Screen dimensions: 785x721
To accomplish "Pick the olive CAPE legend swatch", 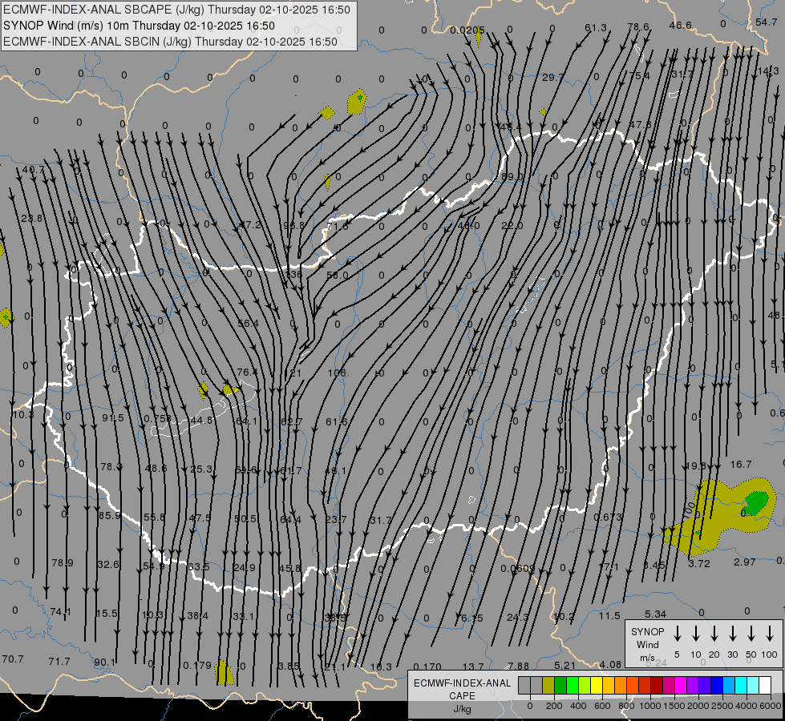I will click(x=548, y=686).
